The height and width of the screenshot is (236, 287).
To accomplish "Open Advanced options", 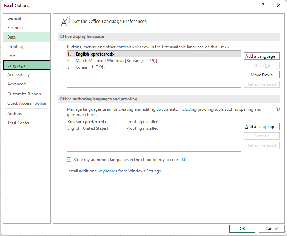I will click(x=27, y=84).
